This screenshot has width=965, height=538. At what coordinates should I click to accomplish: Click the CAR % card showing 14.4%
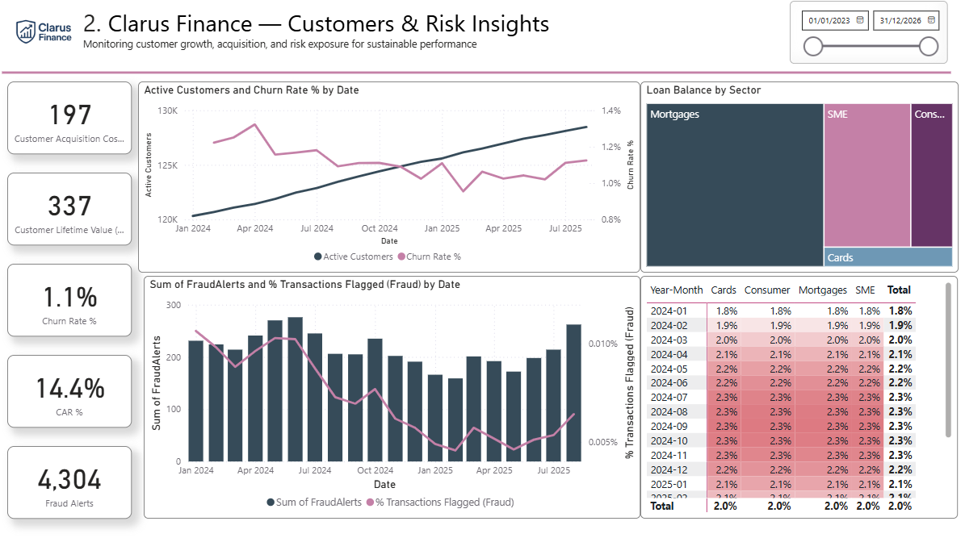(x=69, y=391)
